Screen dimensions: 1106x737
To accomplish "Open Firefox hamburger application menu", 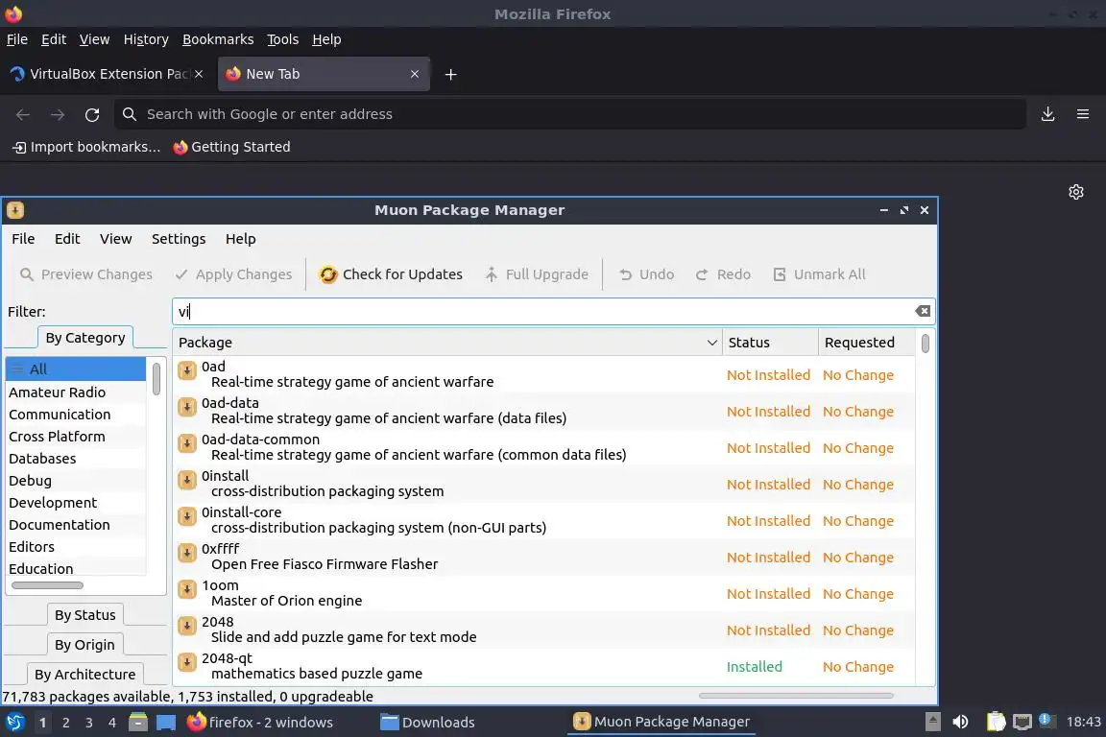I will pyautogui.click(x=1083, y=114).
